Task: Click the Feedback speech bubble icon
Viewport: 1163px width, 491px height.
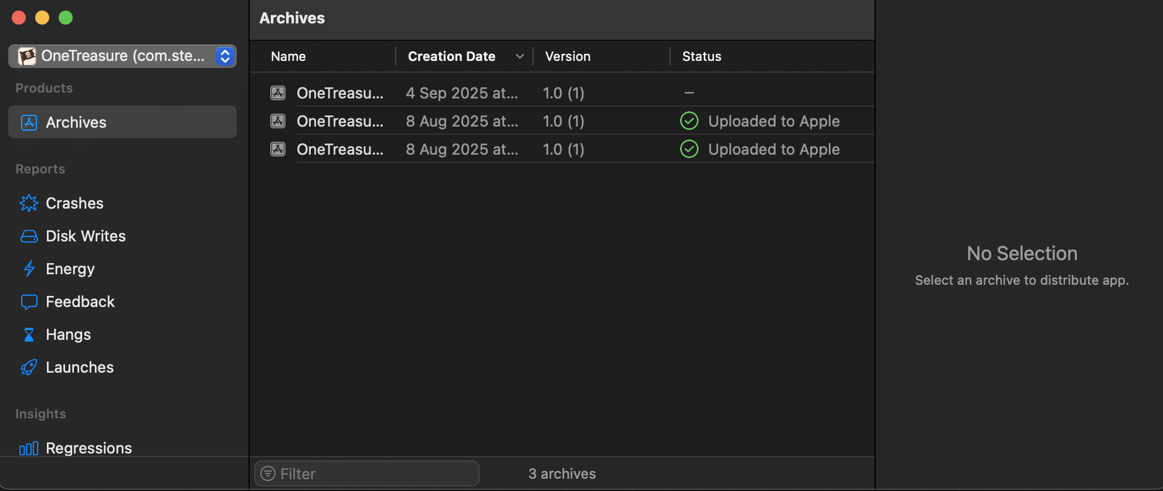Action: 29,302
